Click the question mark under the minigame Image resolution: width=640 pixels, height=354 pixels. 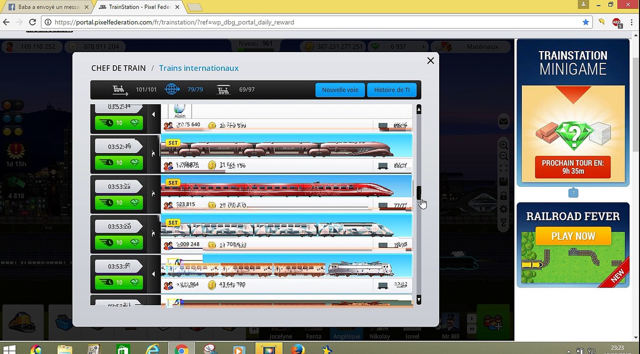pyautogui.click(x=573, y=193)
